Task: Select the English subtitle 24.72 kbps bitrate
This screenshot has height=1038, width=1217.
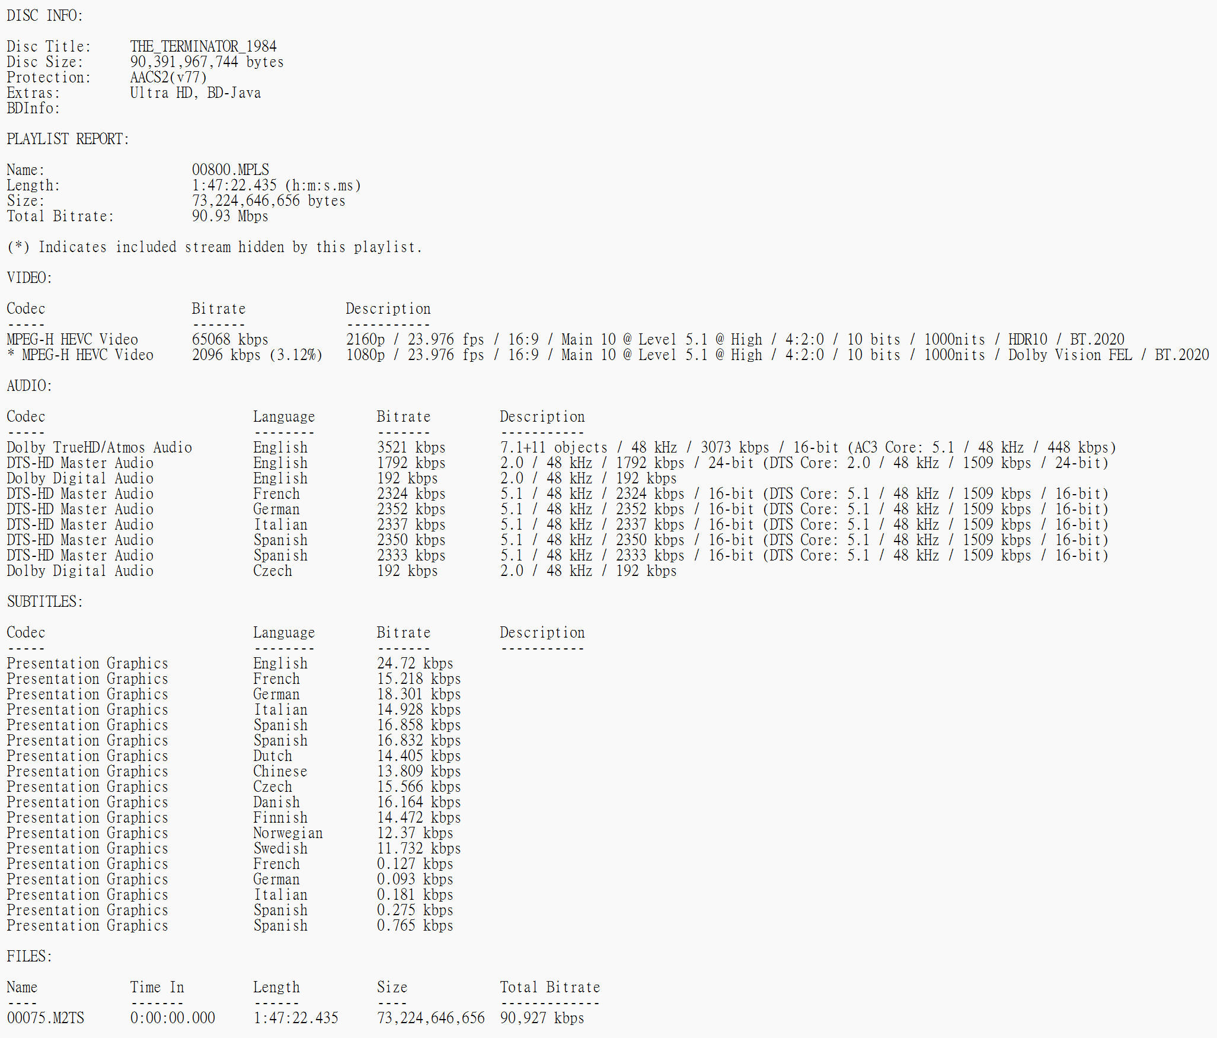Action: click(x=415, y=663)
